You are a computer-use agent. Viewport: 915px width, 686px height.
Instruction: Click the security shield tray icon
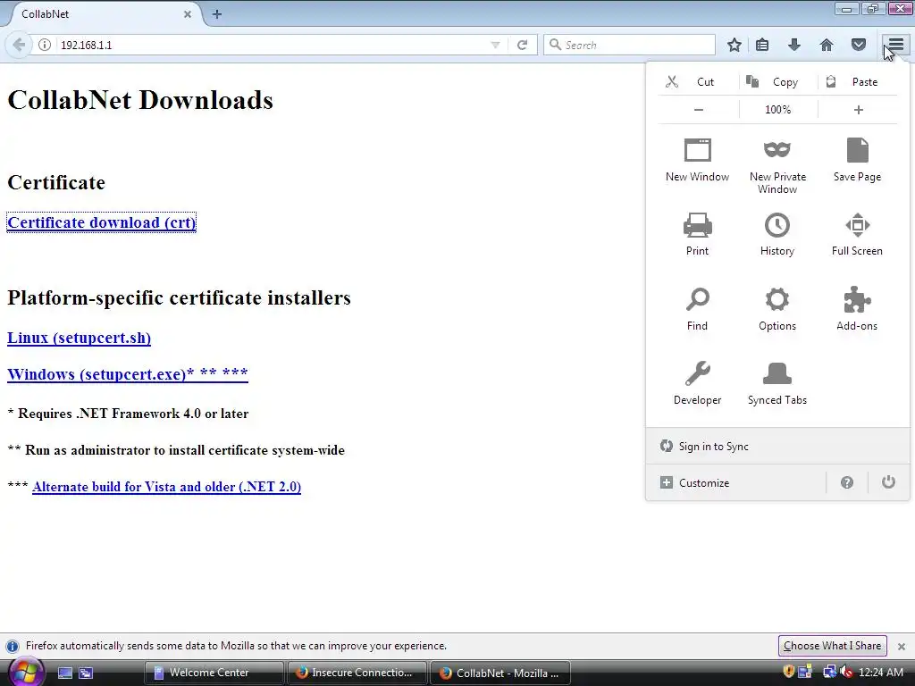pos(788,672)
